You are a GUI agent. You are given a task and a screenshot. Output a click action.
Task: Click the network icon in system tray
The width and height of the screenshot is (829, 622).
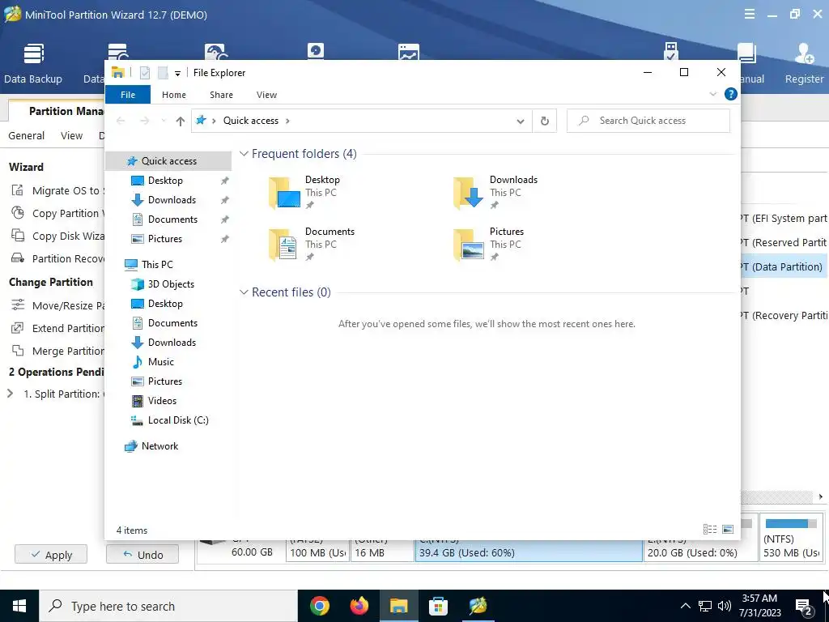[x=705, y=606]
